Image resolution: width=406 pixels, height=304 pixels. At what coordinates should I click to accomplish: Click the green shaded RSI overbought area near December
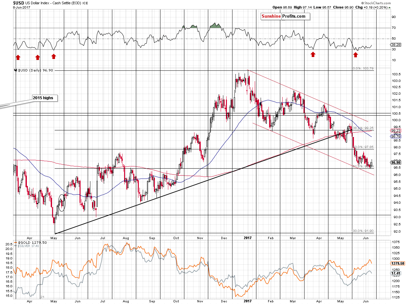[215, 26]
